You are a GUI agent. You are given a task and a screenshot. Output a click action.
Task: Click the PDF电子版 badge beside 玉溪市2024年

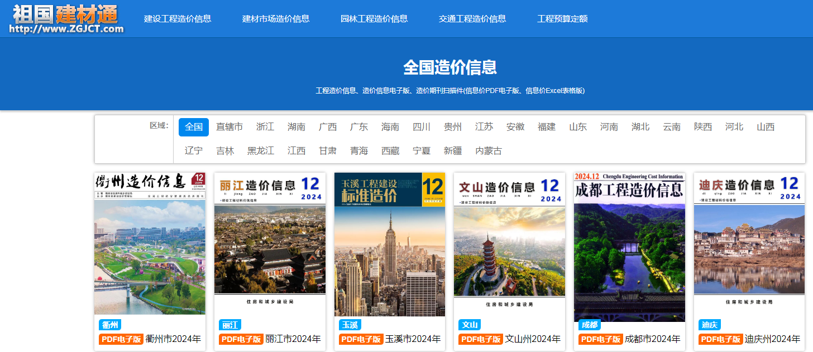(x=361, y=339)
